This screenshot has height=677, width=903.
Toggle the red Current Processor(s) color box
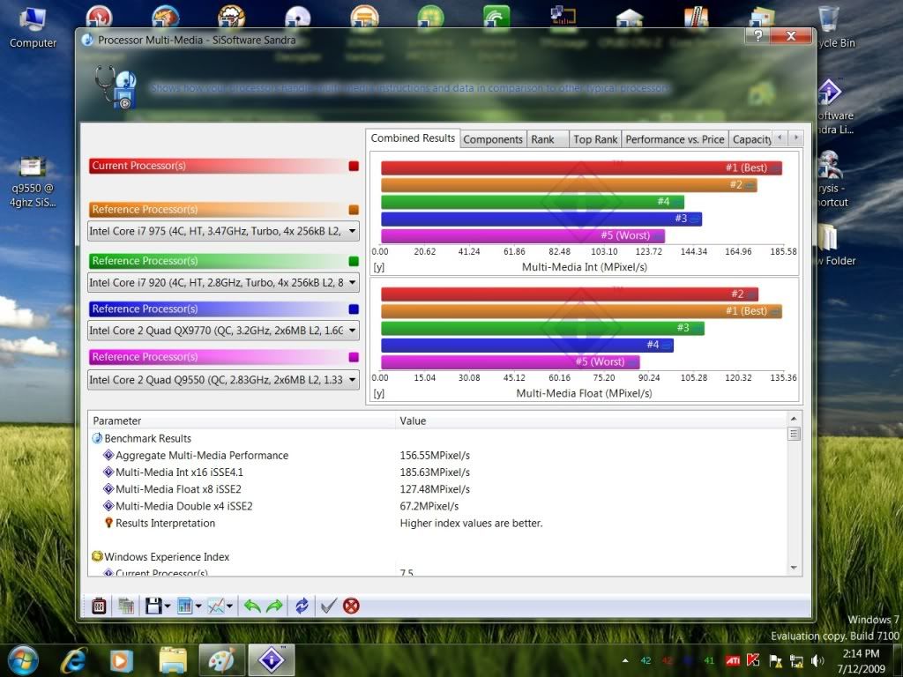pyautogui.click(x=354, y=167)
